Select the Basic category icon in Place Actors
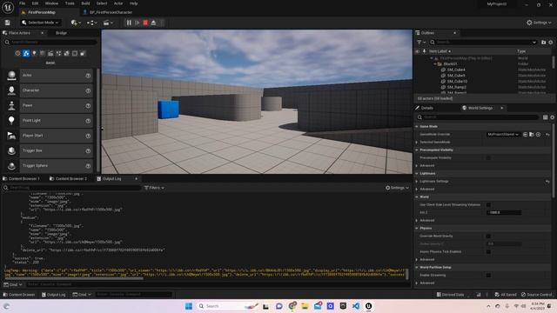 coord(26,53)
